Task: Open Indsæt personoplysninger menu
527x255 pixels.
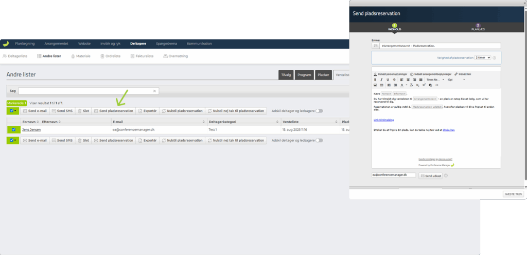Action: pyautogui.click(x=391, y=74)
